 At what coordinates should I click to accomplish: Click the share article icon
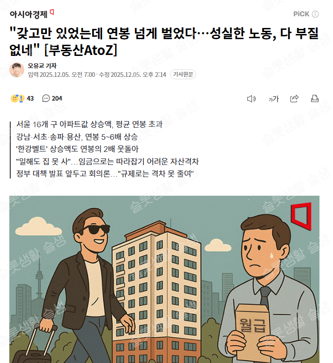(x=294, y=99)
